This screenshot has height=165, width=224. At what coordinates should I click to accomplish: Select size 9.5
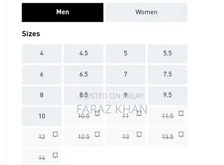tap(167, 95)
